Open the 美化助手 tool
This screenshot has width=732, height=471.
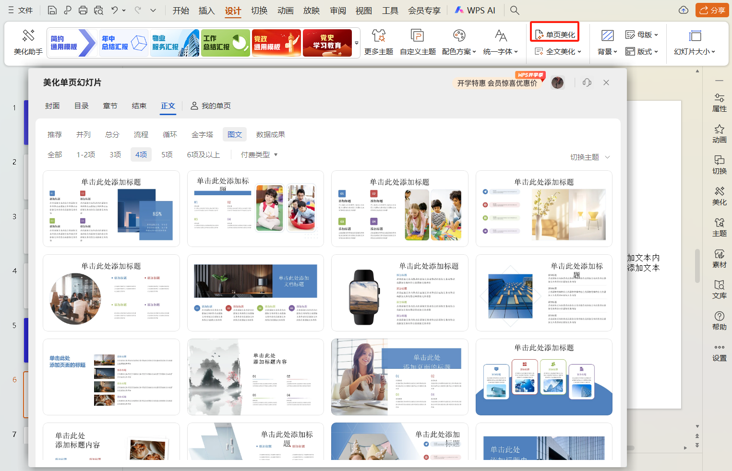[28, 42]
